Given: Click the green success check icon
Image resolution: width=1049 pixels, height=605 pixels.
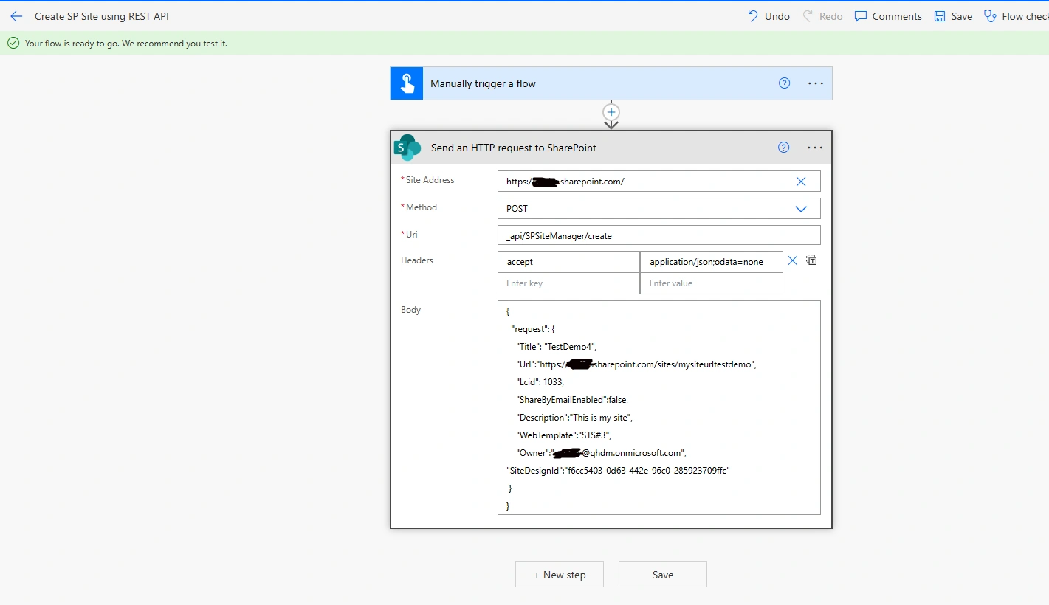Looking at the screenshot, I should (13, 43).
